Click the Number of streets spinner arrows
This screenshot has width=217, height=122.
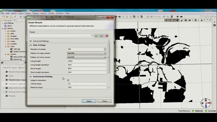coord(105,49)
